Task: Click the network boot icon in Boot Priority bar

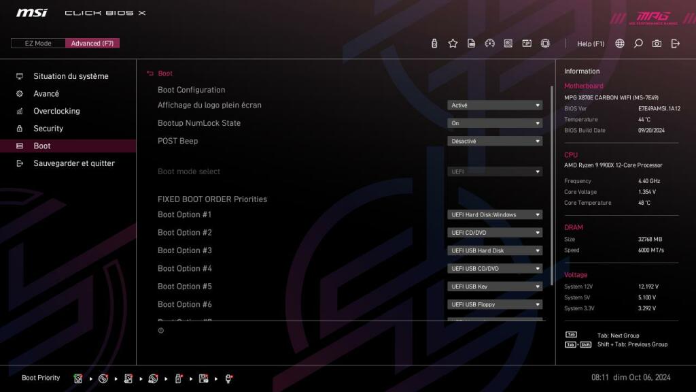Action: [229, 378]
